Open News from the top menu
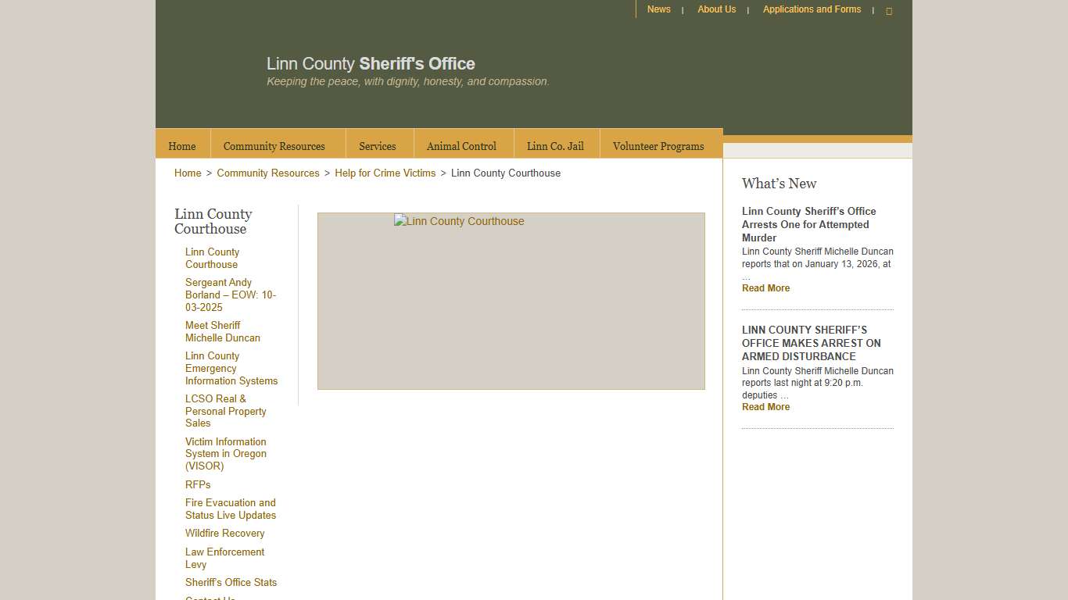1068x600 pixels. point(658,9)
